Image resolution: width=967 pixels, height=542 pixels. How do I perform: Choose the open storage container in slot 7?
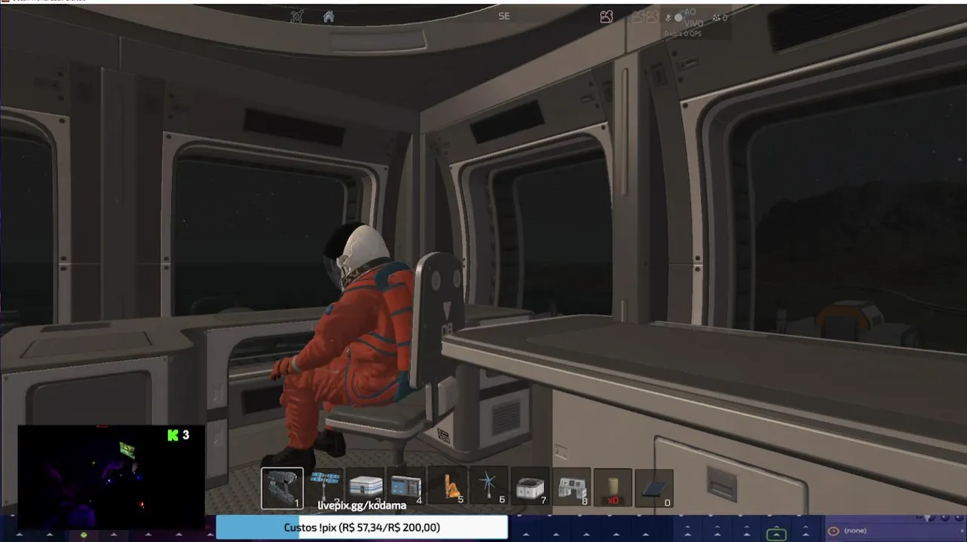[x=530, y=486]
